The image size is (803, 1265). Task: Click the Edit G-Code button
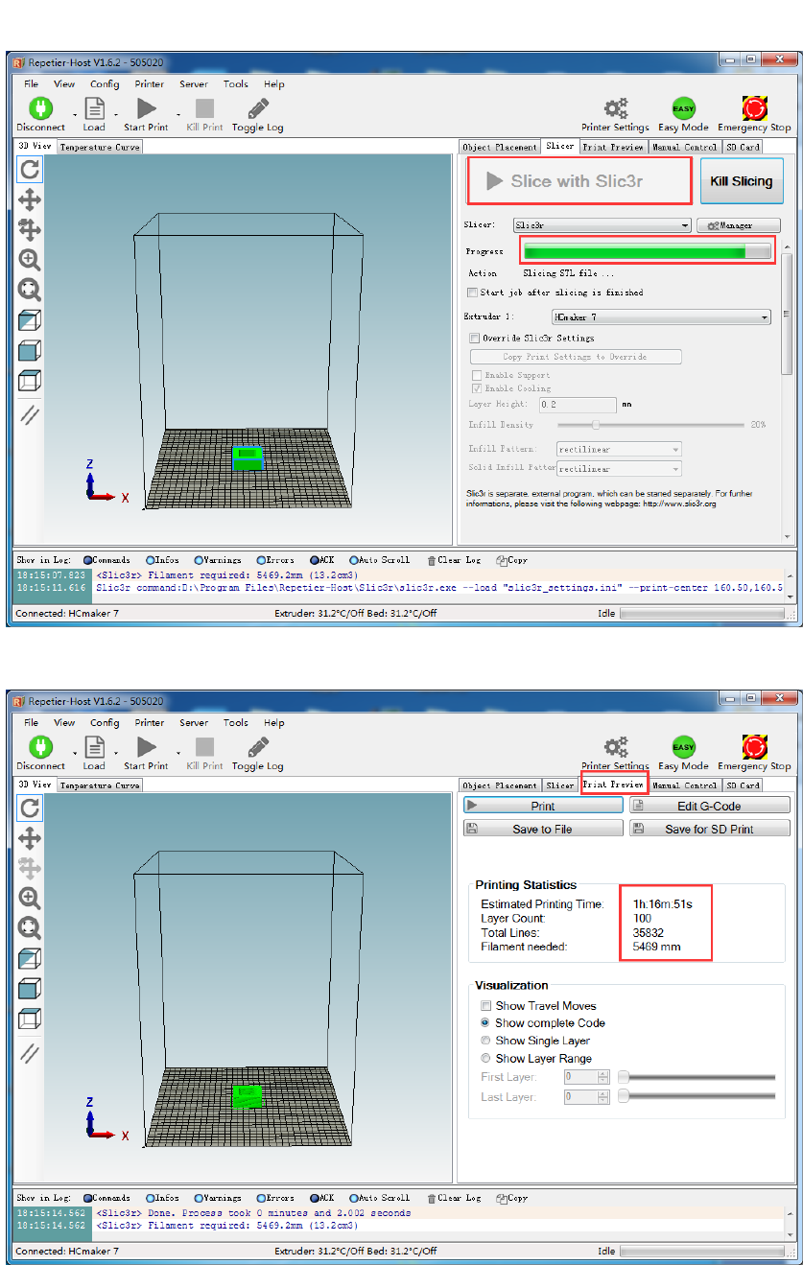pyautogui.click(x=710, y=806)
